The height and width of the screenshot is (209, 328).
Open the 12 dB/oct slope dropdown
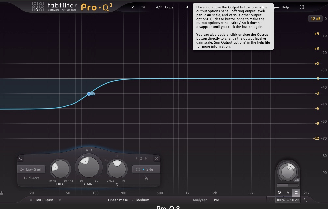32,178
